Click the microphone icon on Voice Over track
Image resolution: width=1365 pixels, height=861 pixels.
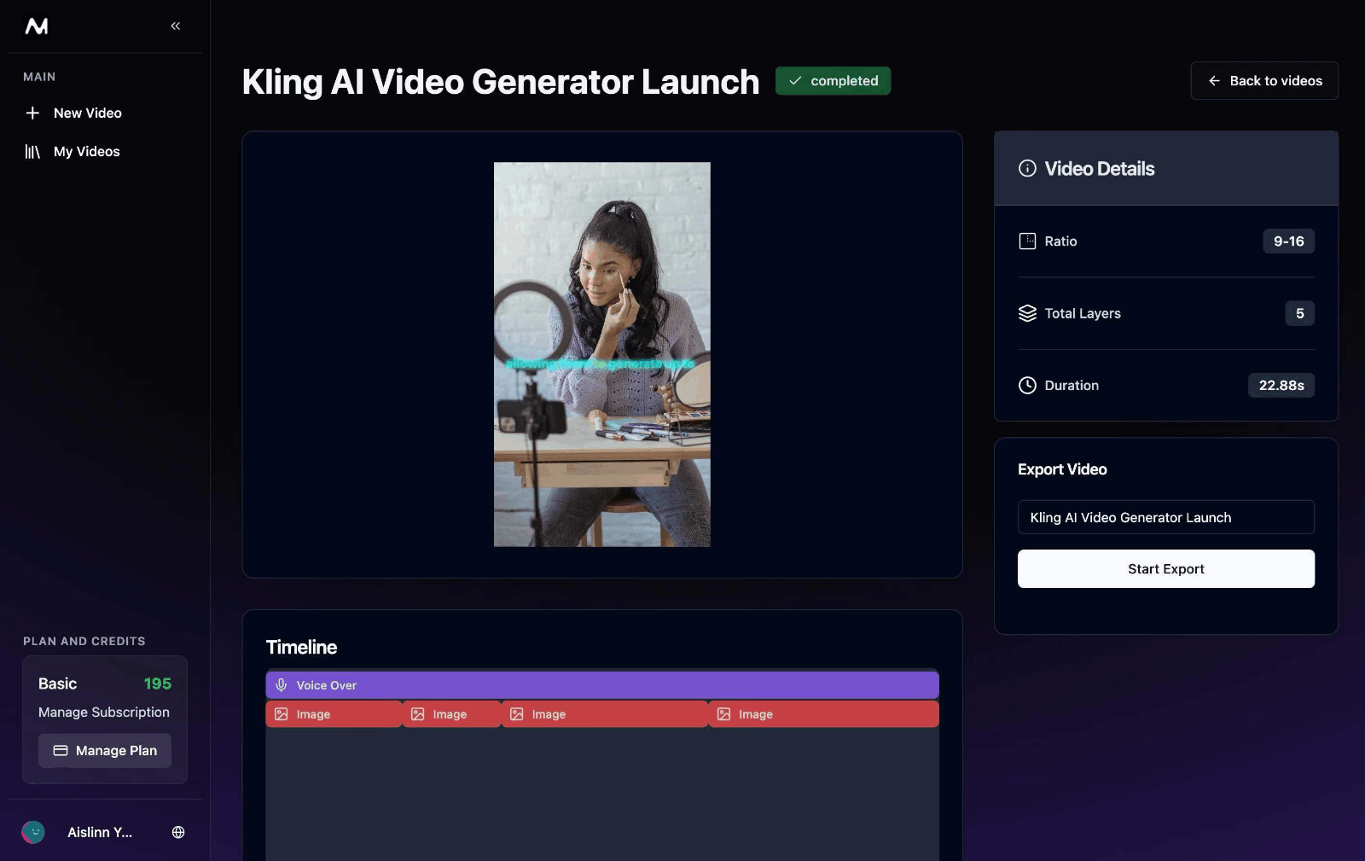(x=282, y=685)
